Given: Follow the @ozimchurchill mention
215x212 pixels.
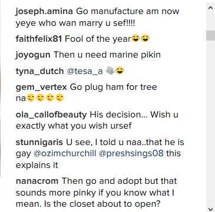Looking at the screenshot, I should (65, 153).
